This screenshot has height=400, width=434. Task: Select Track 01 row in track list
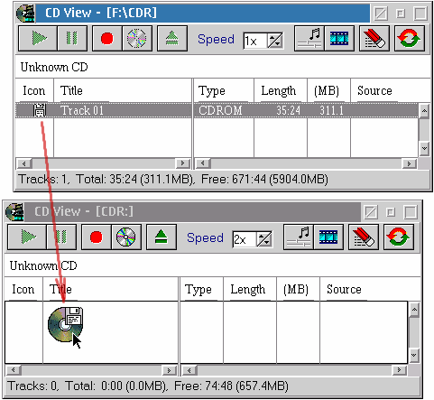(x=217, y=110)
